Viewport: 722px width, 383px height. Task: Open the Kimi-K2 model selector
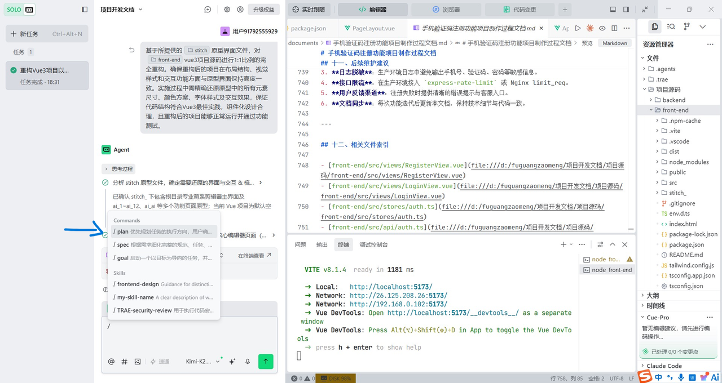[202, 362]
